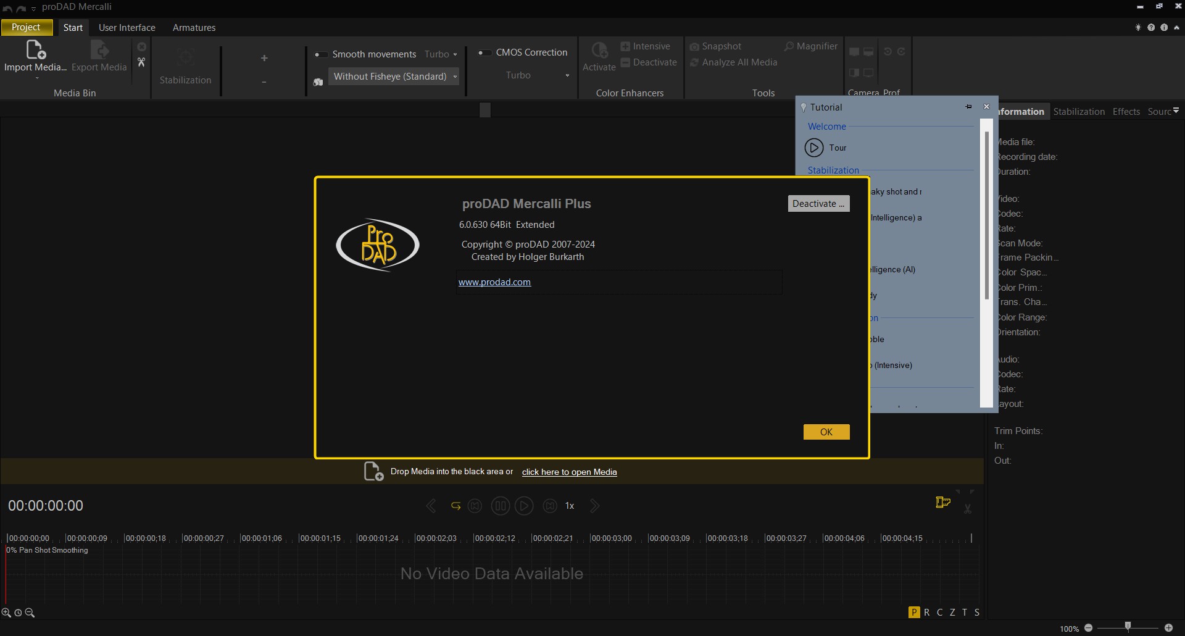The width and height of the screenshot is (1185, 636).
Task: Click the timeline zoom reset clock icon
Action: click(x=18, y=613)
